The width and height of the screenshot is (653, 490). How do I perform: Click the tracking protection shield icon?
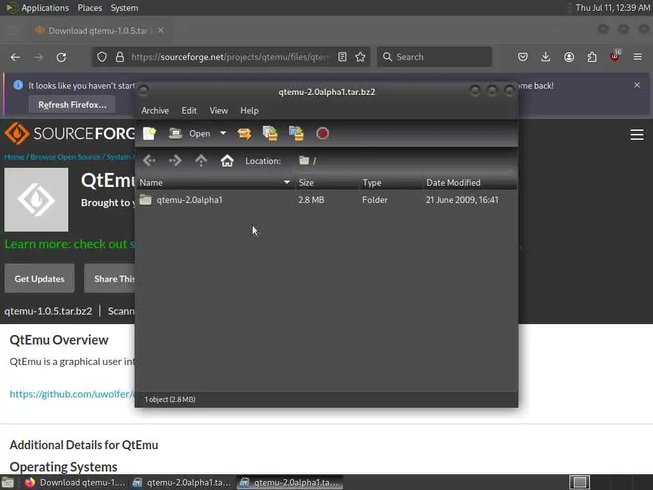[x=102, y=57]
